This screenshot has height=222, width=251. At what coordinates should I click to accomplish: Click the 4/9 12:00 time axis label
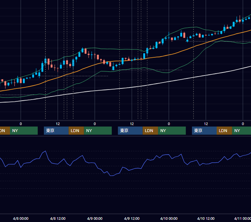pos(132,218)
